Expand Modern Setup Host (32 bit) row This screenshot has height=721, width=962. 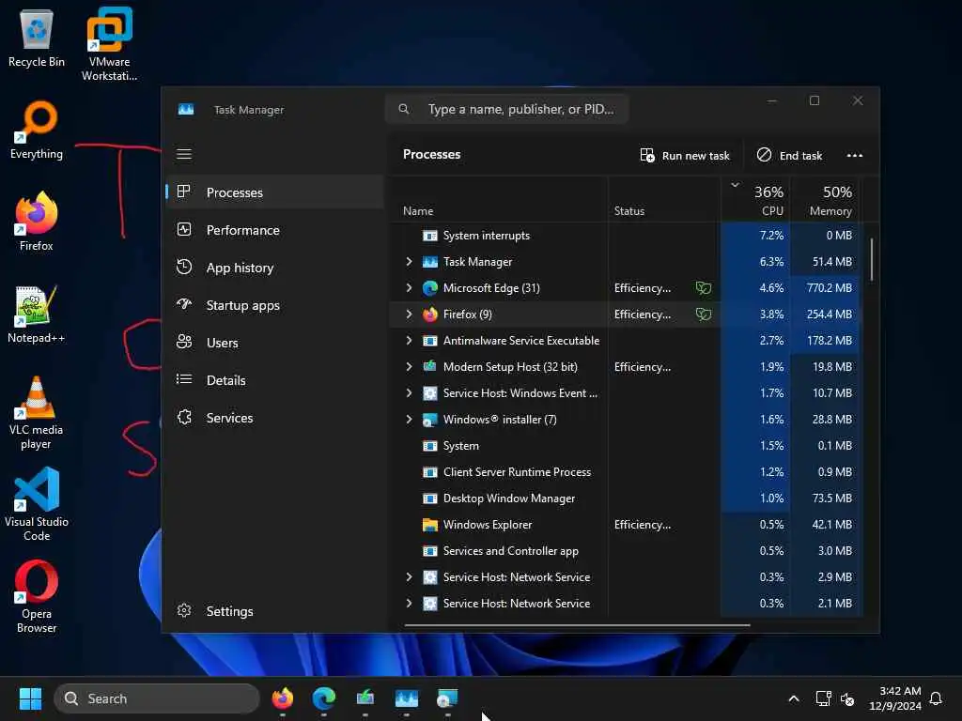coord(410,367)
